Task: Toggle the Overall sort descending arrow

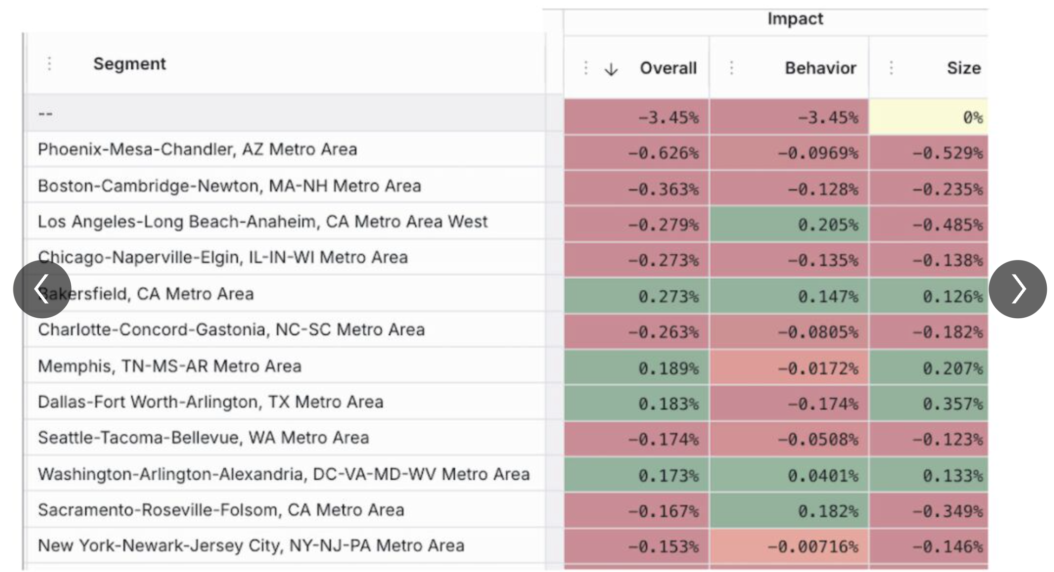Action: (x=611, y=69)
